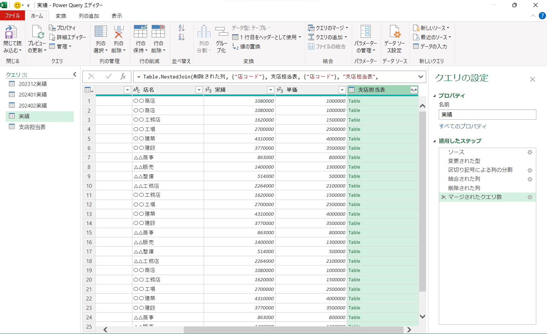Click the expand icon on 支店担当表 column header
Image resolution: width=547 pixels, height=334 pixels.
pos(413,90)
